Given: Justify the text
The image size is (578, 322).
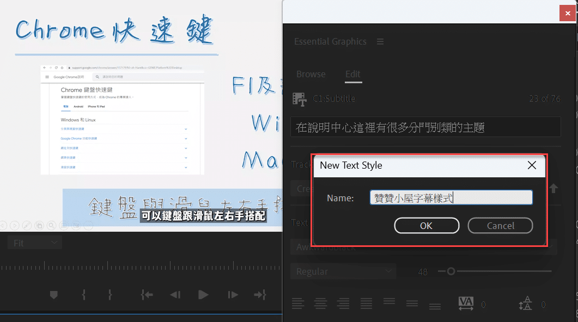Looking at the screenshot, I should coord(366,304).
